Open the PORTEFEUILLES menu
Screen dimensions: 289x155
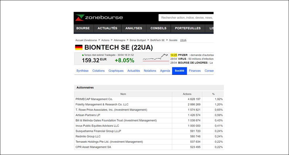tap(188, 28)
